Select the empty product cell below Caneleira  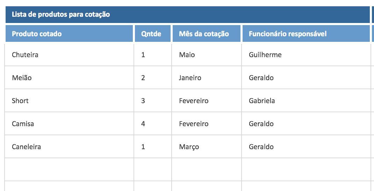coord(69,169)
